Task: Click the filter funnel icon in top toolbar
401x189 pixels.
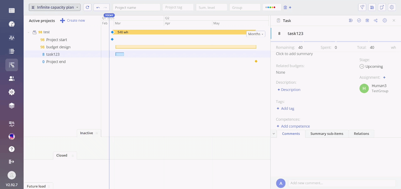Action: click(362, 7)
